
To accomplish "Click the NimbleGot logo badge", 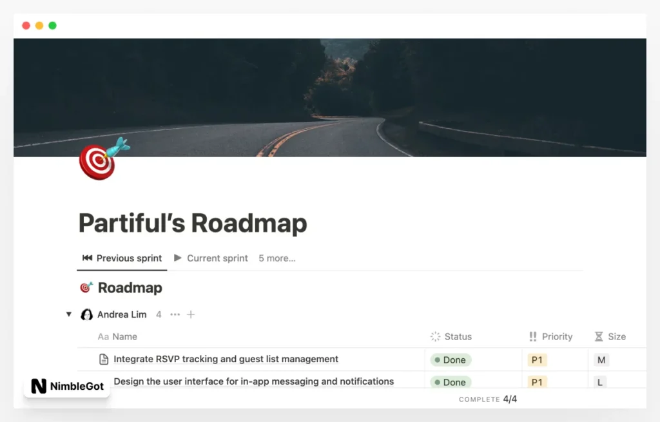I will 68,386.
